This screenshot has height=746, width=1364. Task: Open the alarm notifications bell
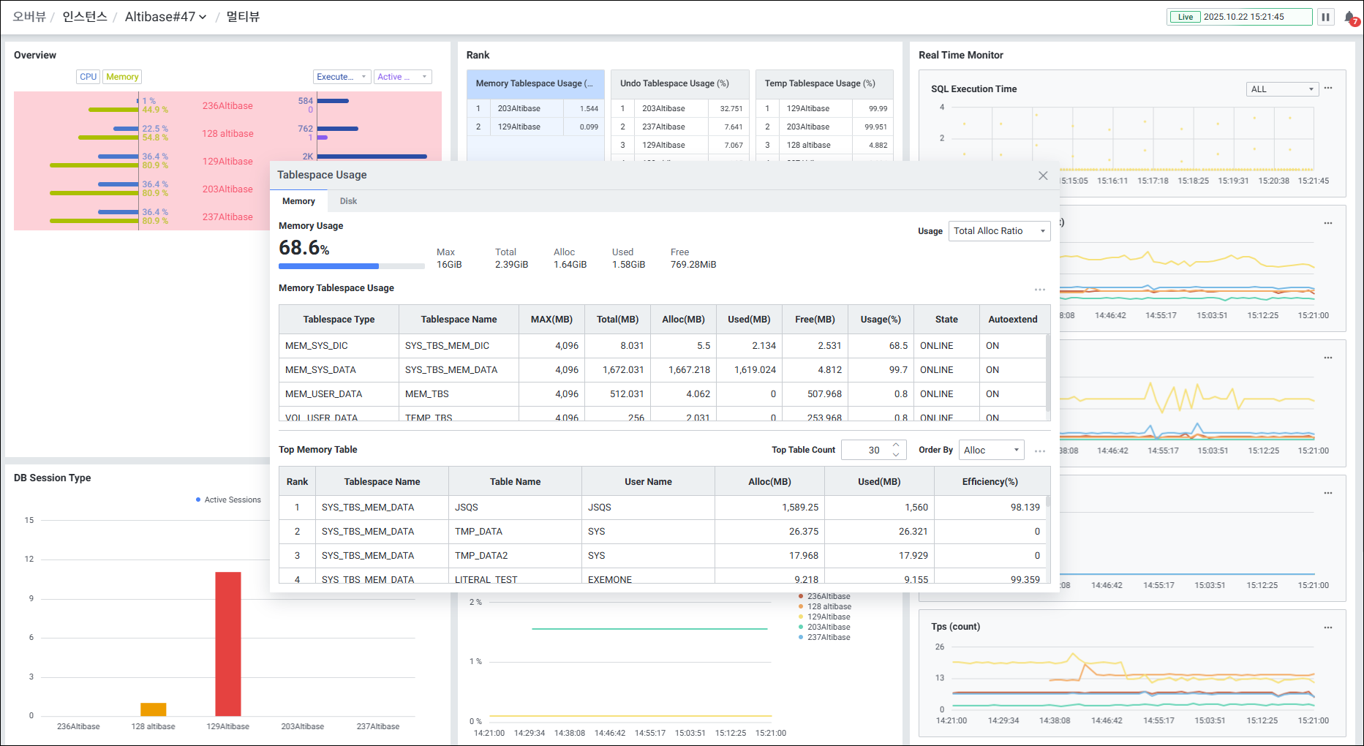1350,17
